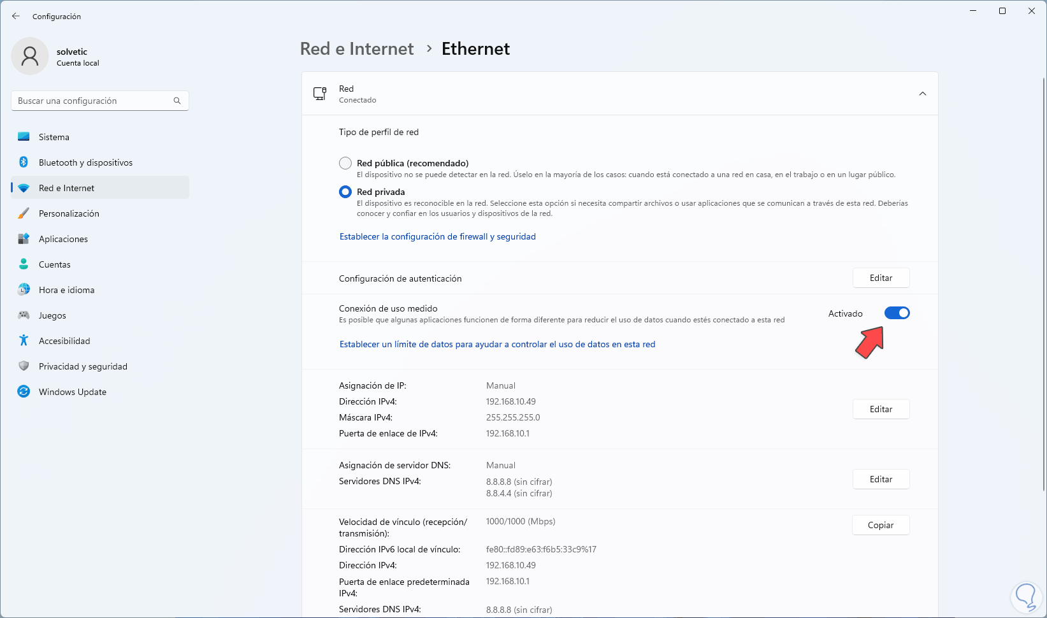Focus the Buscar una configuración field
The image size is (1047, 618).
tap(92, 101)
